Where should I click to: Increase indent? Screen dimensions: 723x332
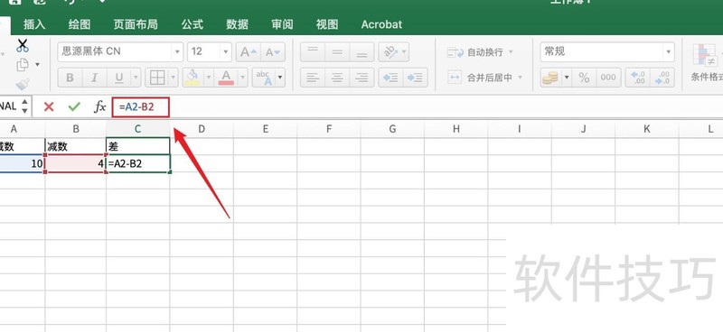pyautogui.click(x=415, y=78)
